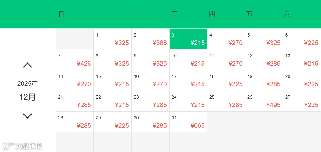Choose December 6 priced ¥225
This screenshot has width=321, height=152.
302,39
